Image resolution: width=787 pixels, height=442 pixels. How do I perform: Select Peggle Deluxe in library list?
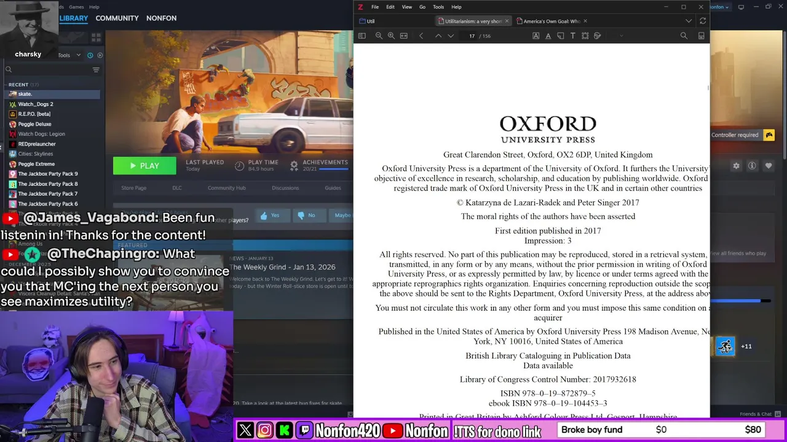tap(52, 124)
